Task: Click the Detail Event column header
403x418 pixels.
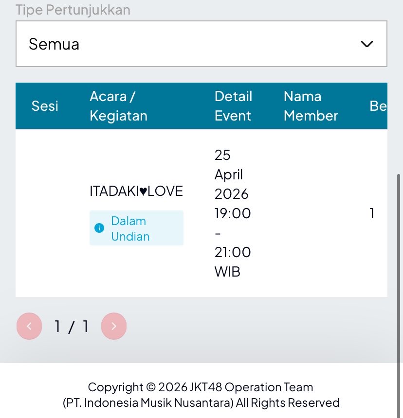Action: point(233,106)
